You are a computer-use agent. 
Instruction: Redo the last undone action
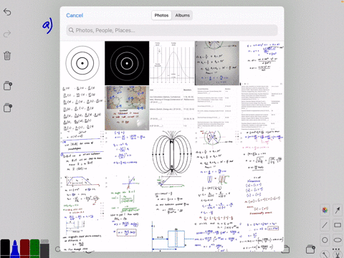(x=7, y=34)
